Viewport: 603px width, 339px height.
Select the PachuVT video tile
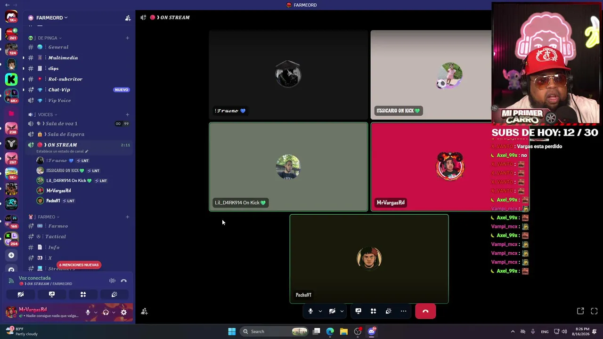[x=369, y=259]
